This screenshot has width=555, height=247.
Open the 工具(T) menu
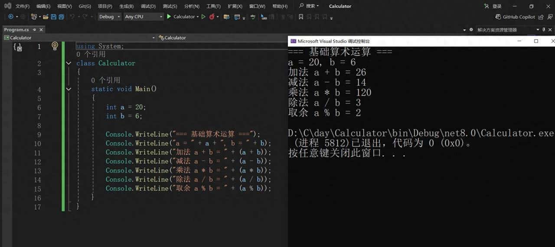pos(213,6)
